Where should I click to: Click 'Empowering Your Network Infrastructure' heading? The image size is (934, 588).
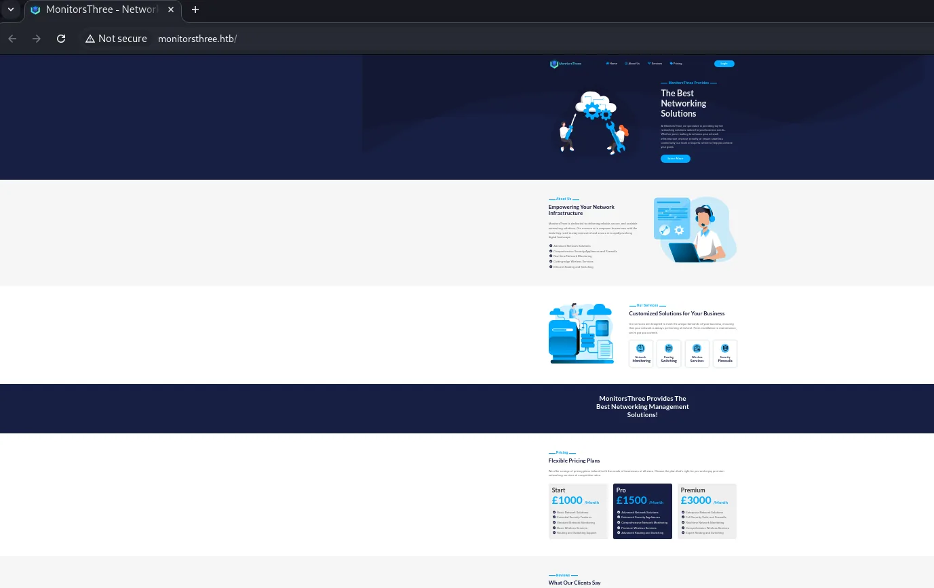pyautogui.click(x=581, y=210)
